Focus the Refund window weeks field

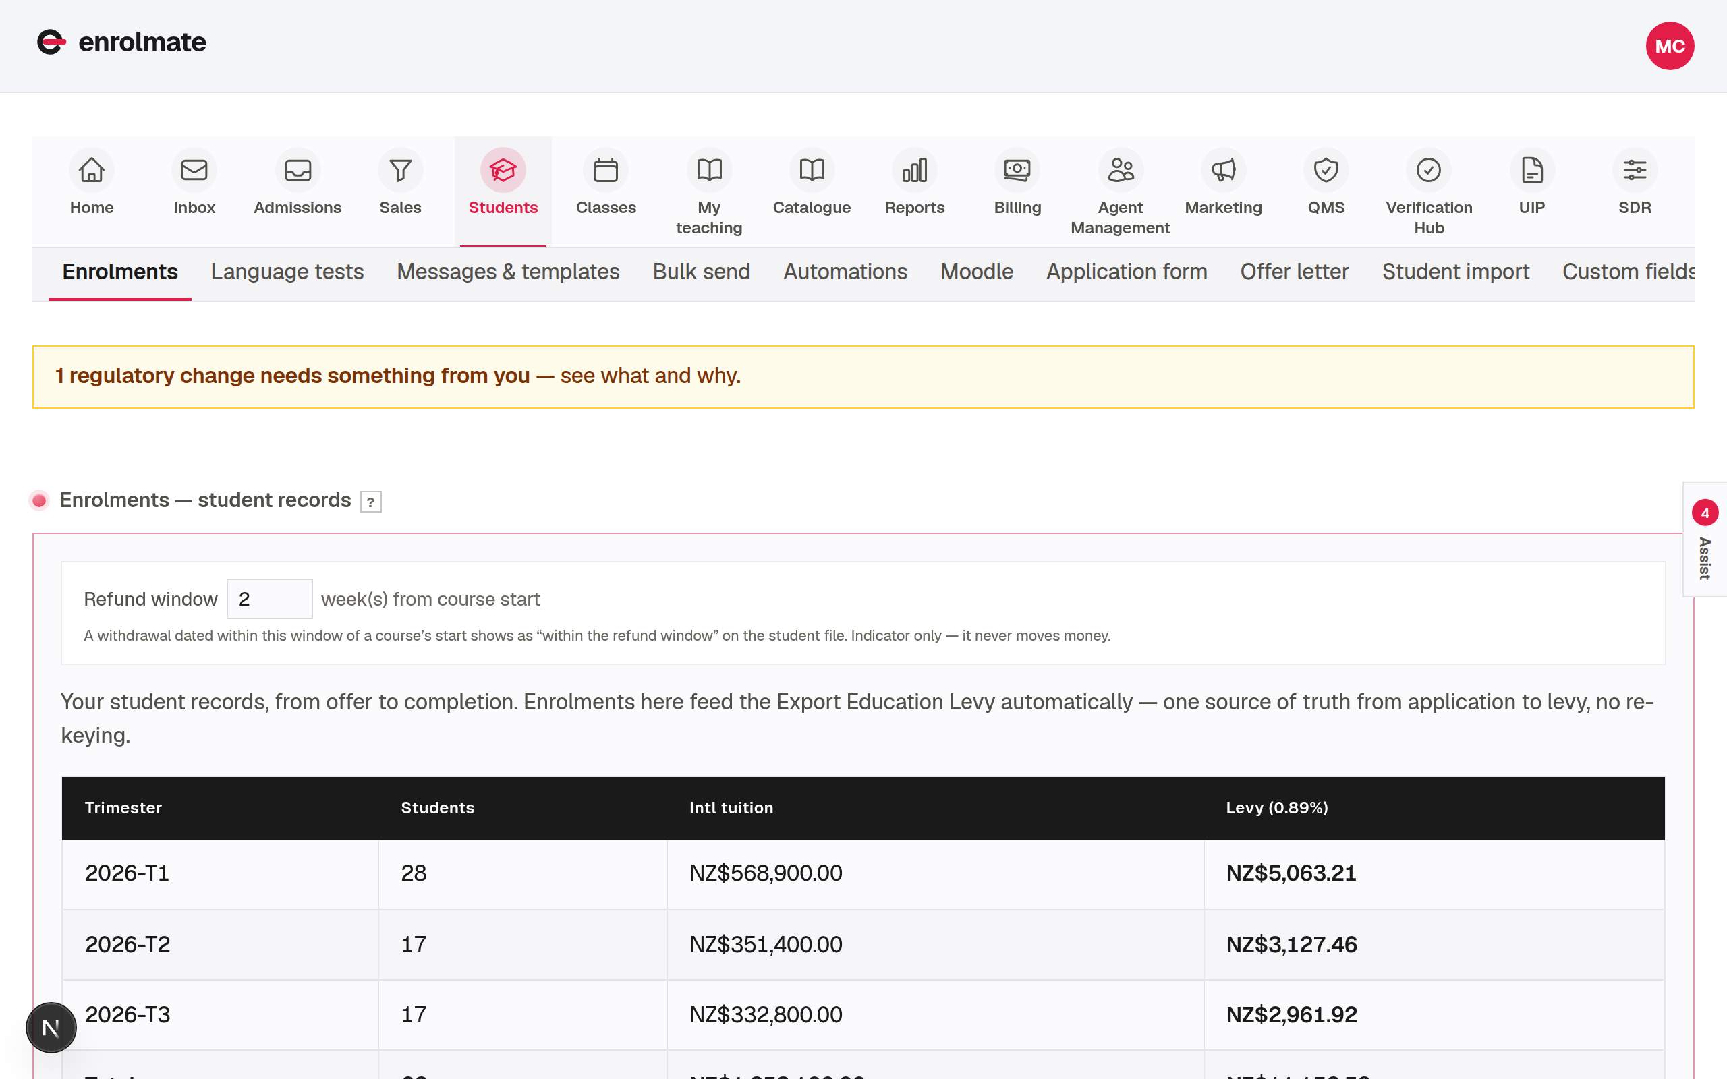click(x=269, y=599)
